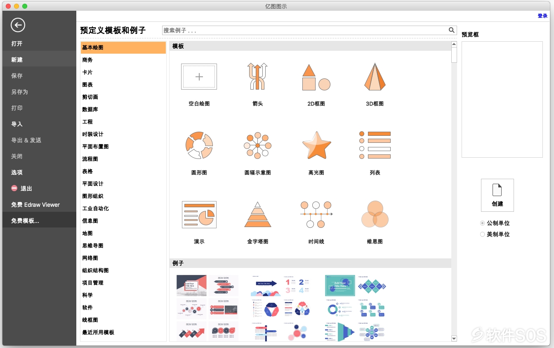
Task: Click the scrollbar down arrow
Action: point(454,339)
